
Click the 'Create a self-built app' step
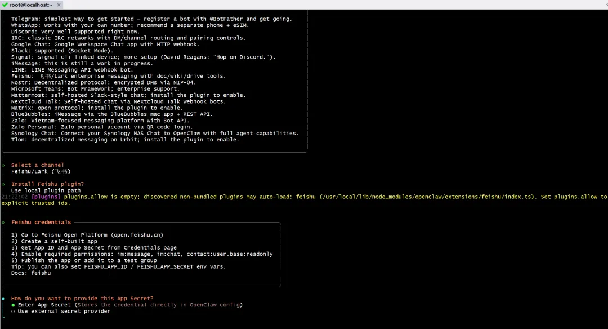coord(54,241)
